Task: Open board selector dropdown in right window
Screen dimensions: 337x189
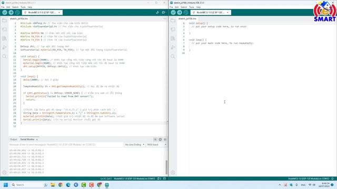Action: point(211,13)
